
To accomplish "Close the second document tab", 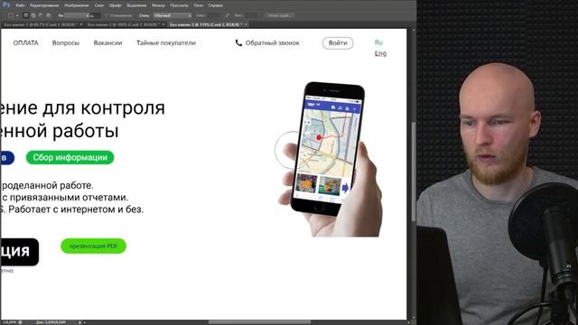I will (163, 24).
